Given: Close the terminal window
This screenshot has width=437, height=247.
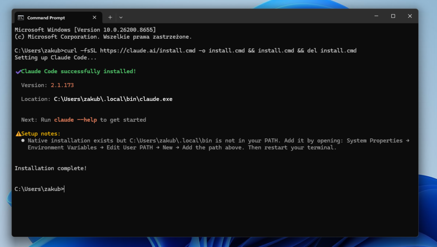Looking at the screenshot, I should point(410,16).
